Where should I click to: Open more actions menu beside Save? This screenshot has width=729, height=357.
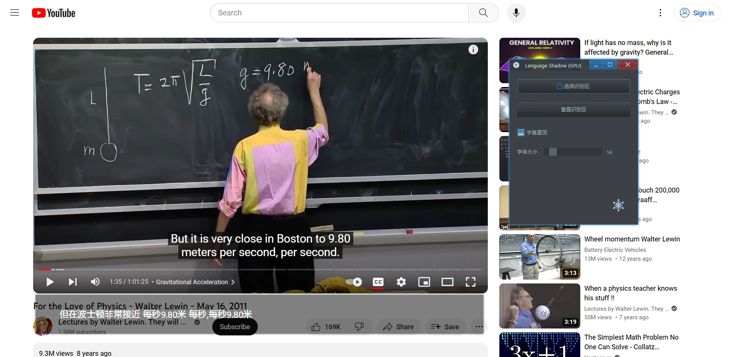479,327
